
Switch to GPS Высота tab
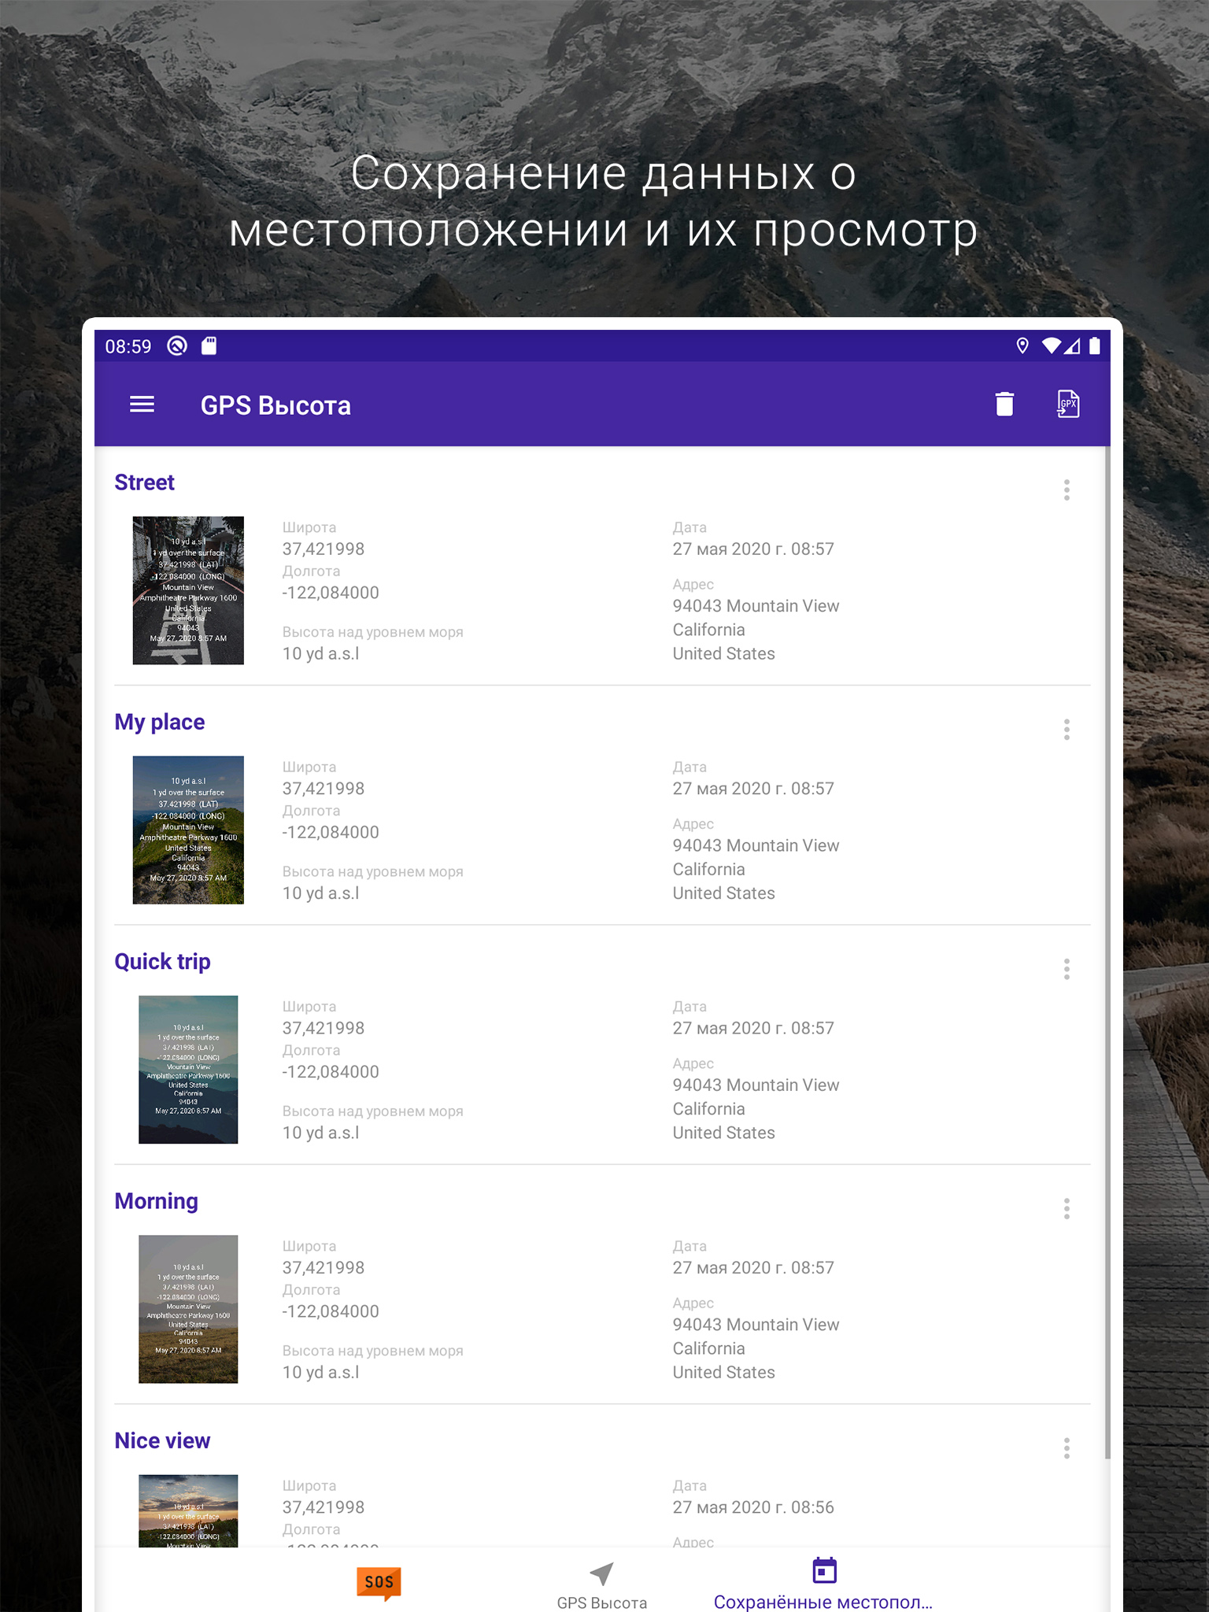point(602,1587)
